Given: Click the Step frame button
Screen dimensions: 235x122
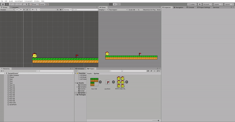Looking at the screenshot, I should [119, 4].
